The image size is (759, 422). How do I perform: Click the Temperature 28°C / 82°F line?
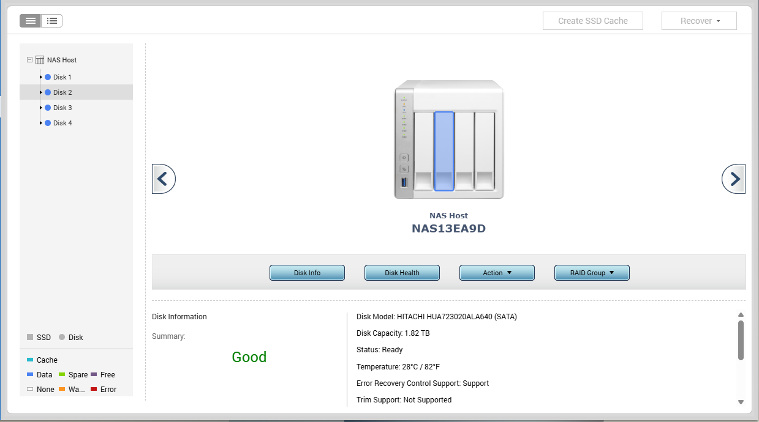pyautogui.click(x=398, y=367)
